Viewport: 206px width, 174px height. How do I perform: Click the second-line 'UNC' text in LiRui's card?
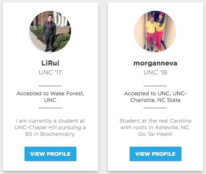pos(50,100)
